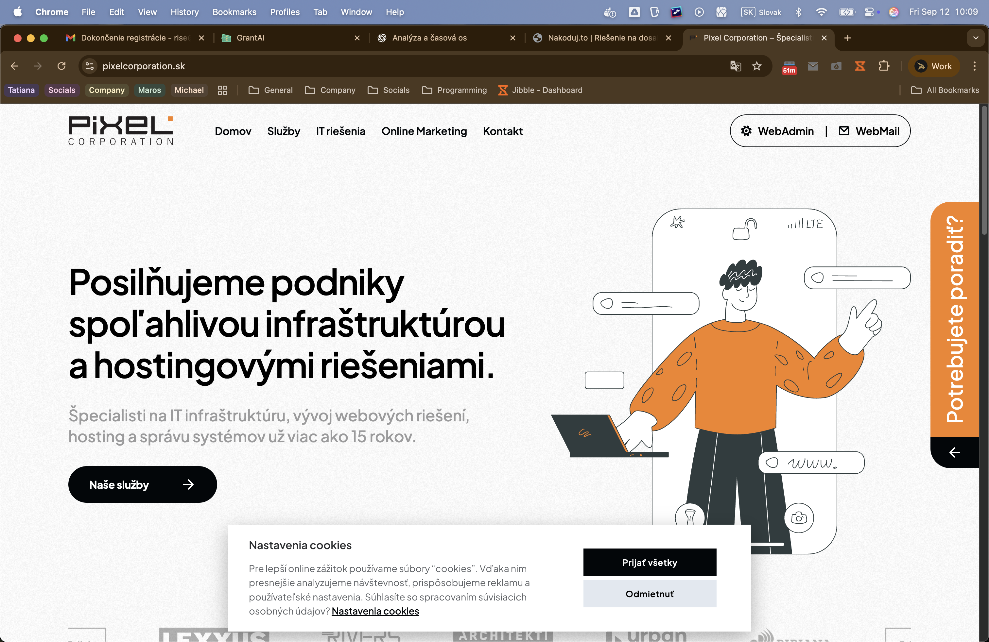Open the bookmark tab groups grid icon
Viewport: 989px width, 642px height.
(222, 90)
